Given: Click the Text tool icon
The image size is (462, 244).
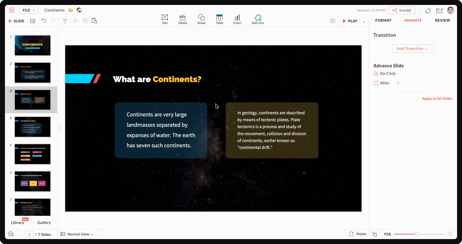Looking at the screenshot, I should click(x=165, y=18).
